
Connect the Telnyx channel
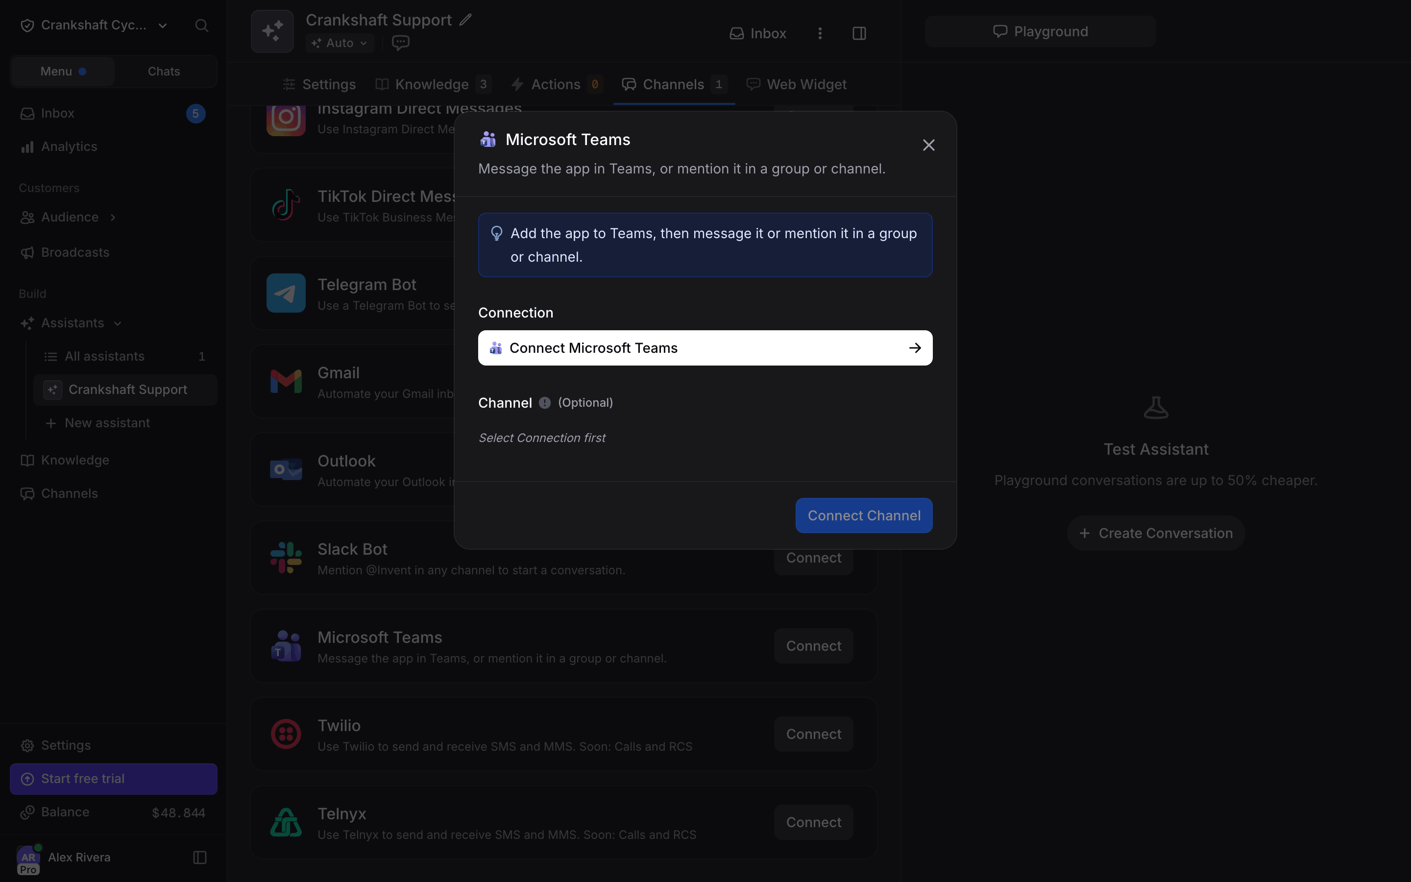(x=813, y=822)
